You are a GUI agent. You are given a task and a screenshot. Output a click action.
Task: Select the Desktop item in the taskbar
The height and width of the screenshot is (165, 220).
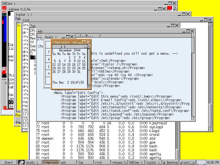(170, 162)
